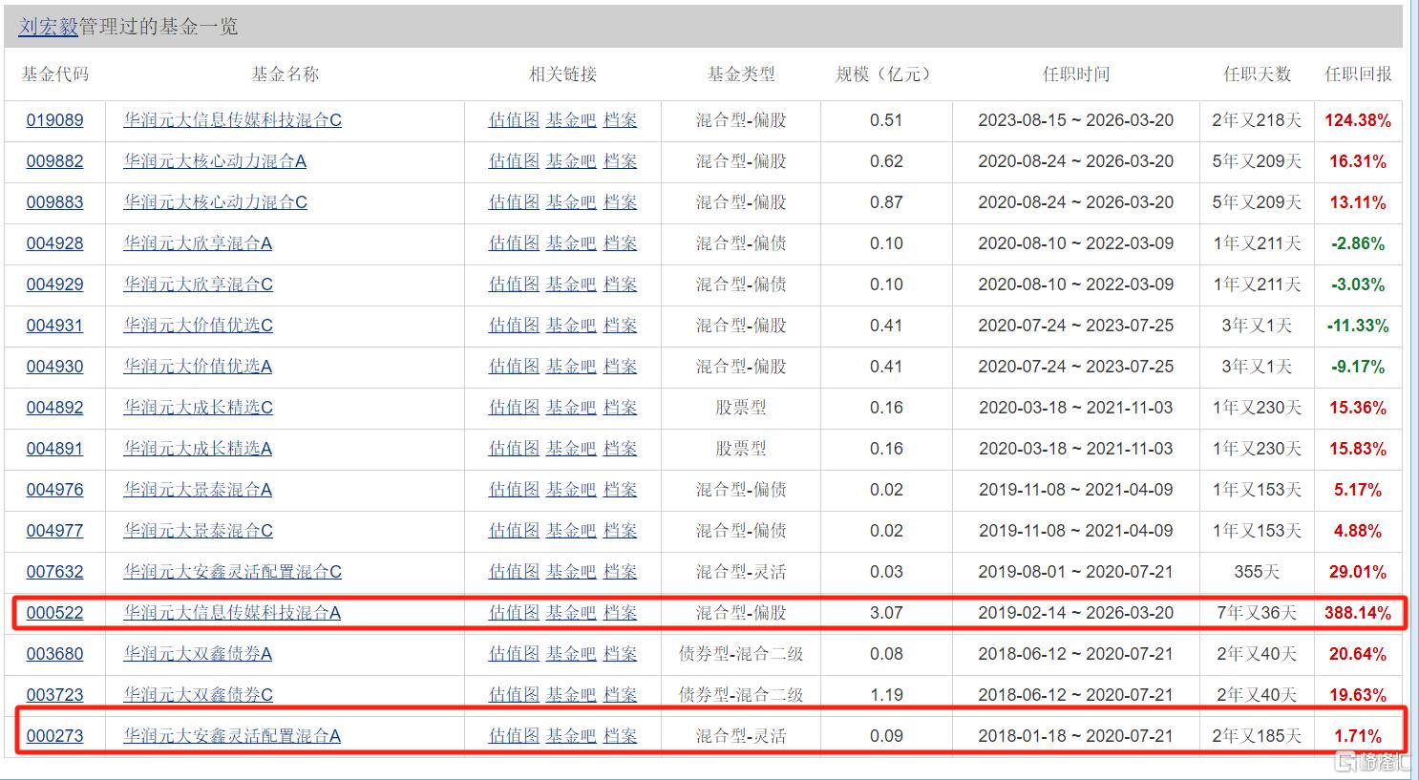View 估值图 for fund 009882
The width and height of the screenshot is (1419, 780).
point(515,161)
